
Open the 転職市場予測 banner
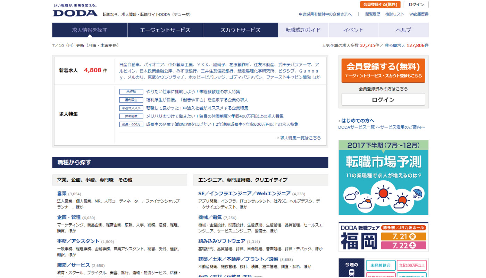(x=383, y=177)
